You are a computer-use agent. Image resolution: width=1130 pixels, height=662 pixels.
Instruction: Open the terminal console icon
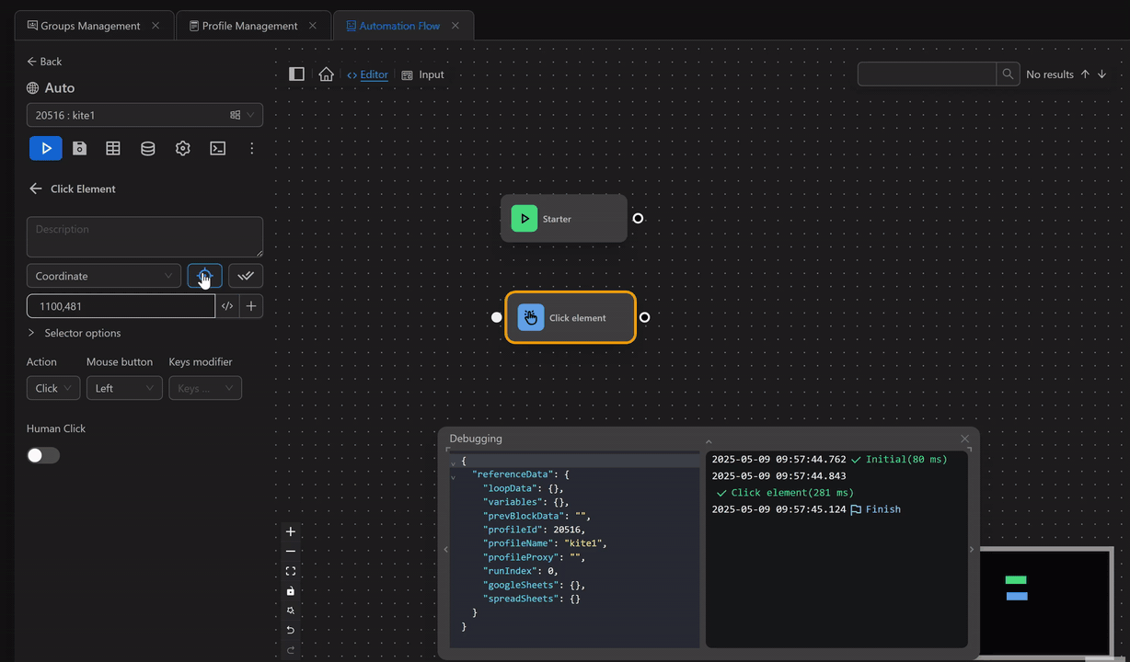(x=217, y=148)
